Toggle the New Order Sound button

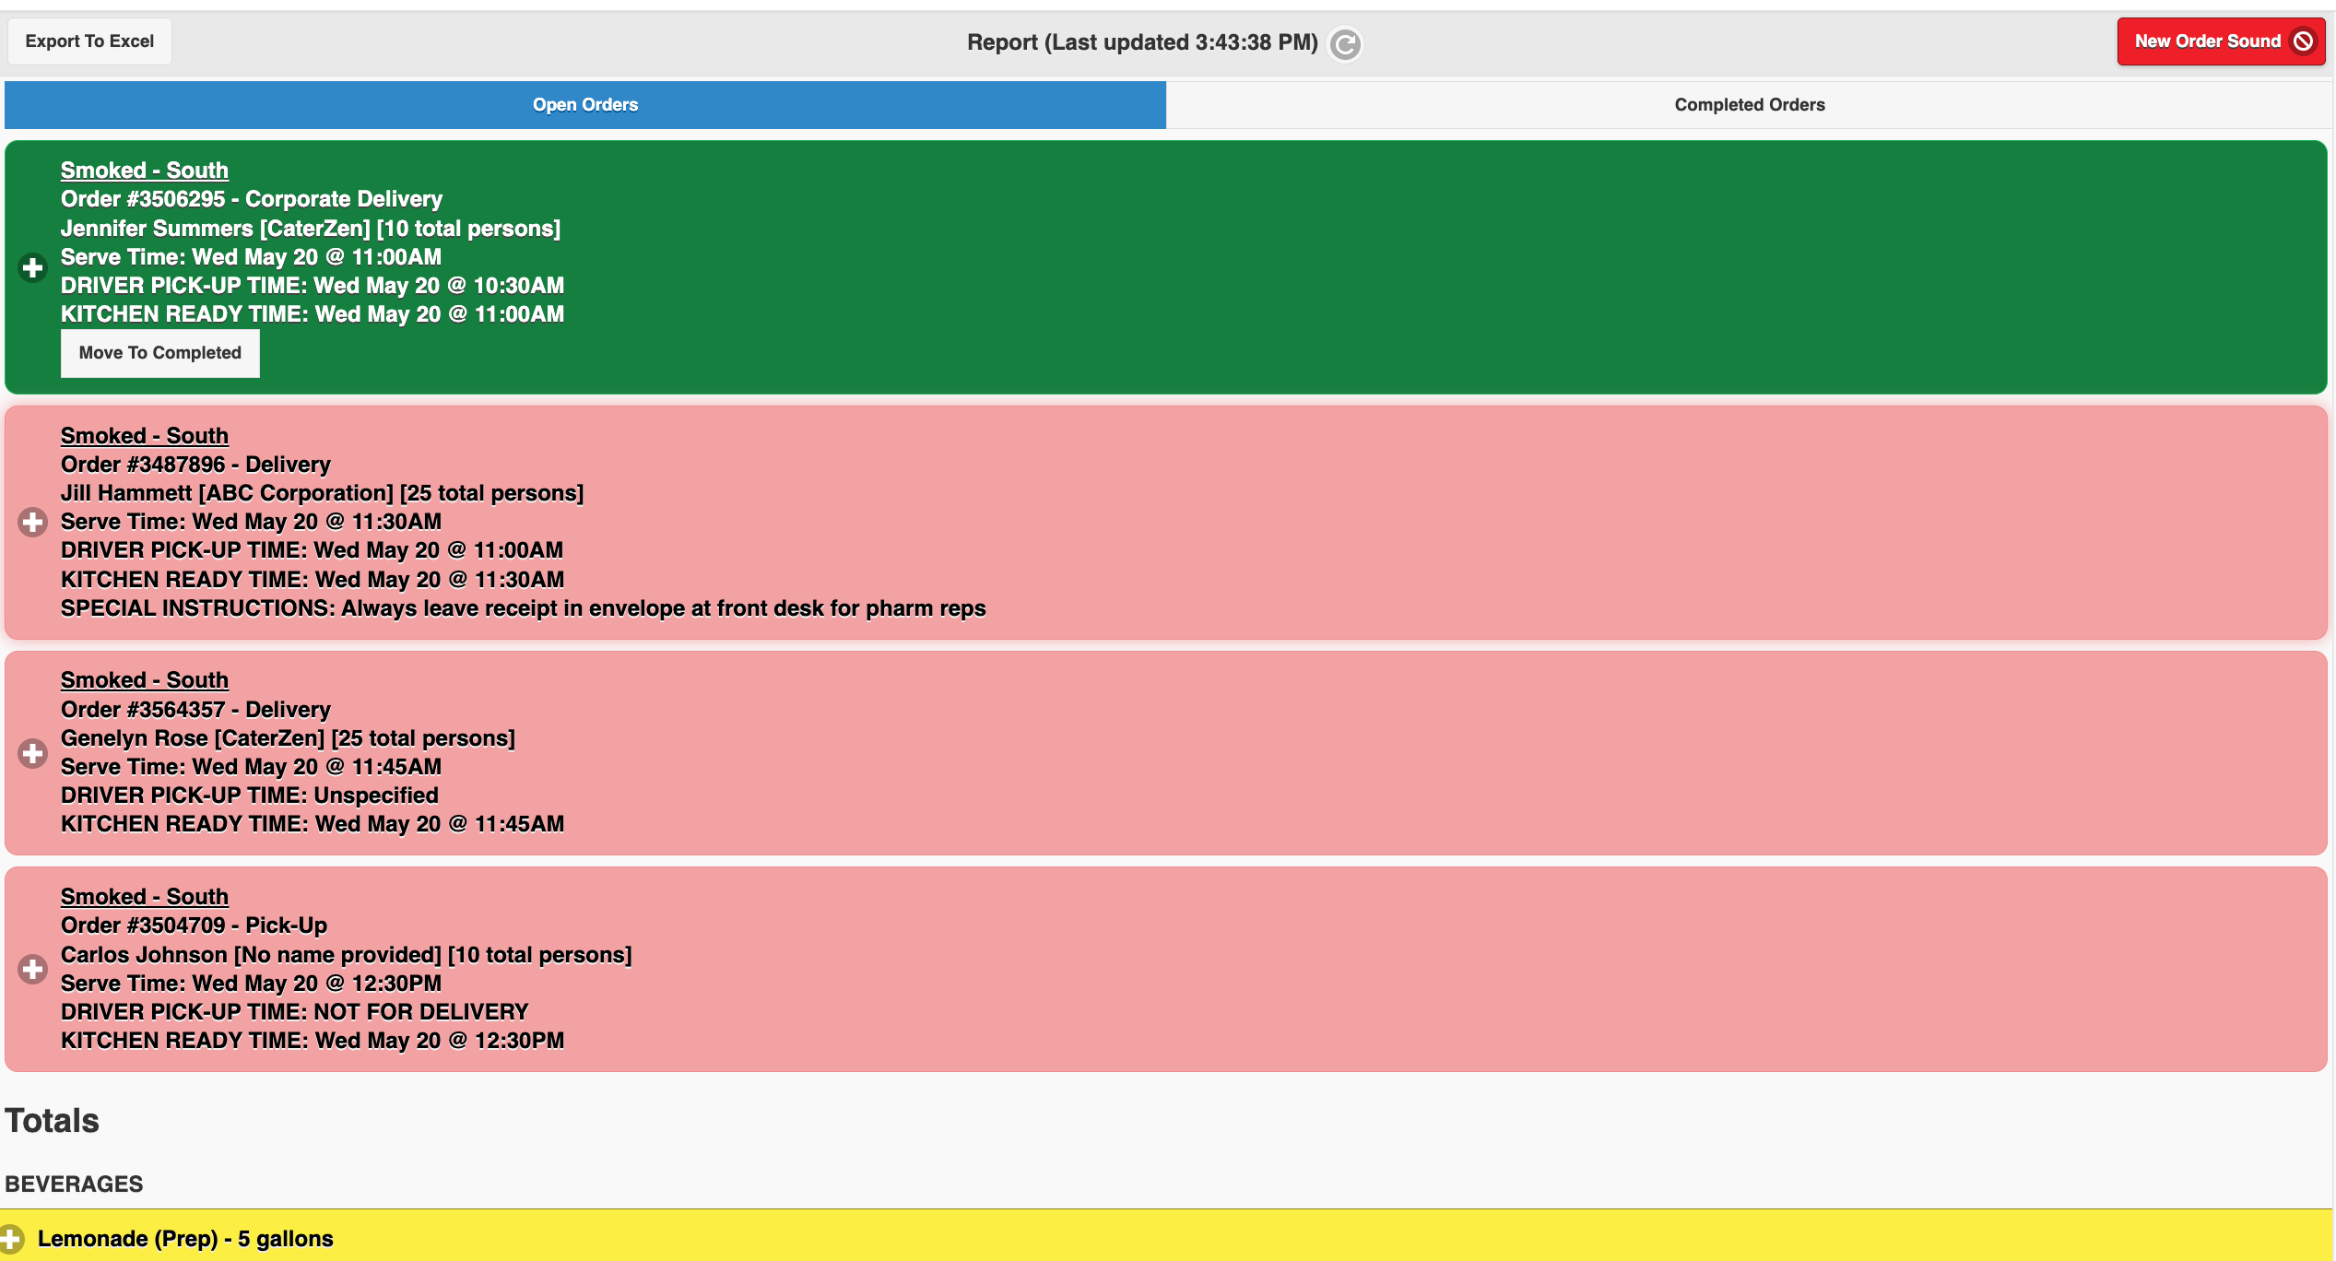tap(2221, 41)
